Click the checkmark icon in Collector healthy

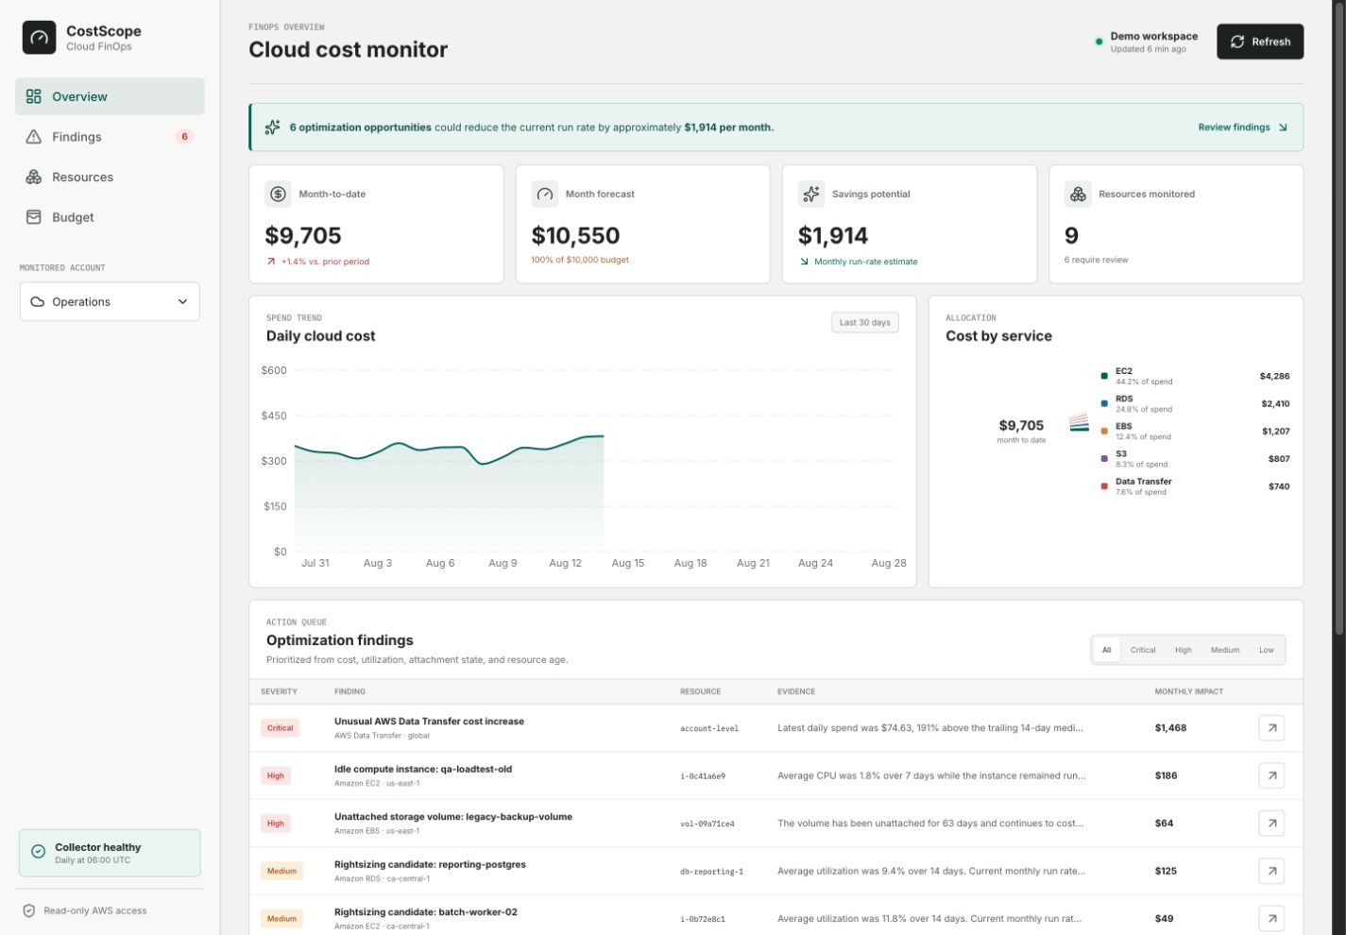pyautogui.click(x=38, y=852)
